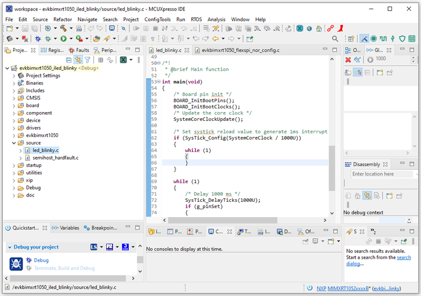
Task: Click the Enter location here field
Action: [382, 174]
